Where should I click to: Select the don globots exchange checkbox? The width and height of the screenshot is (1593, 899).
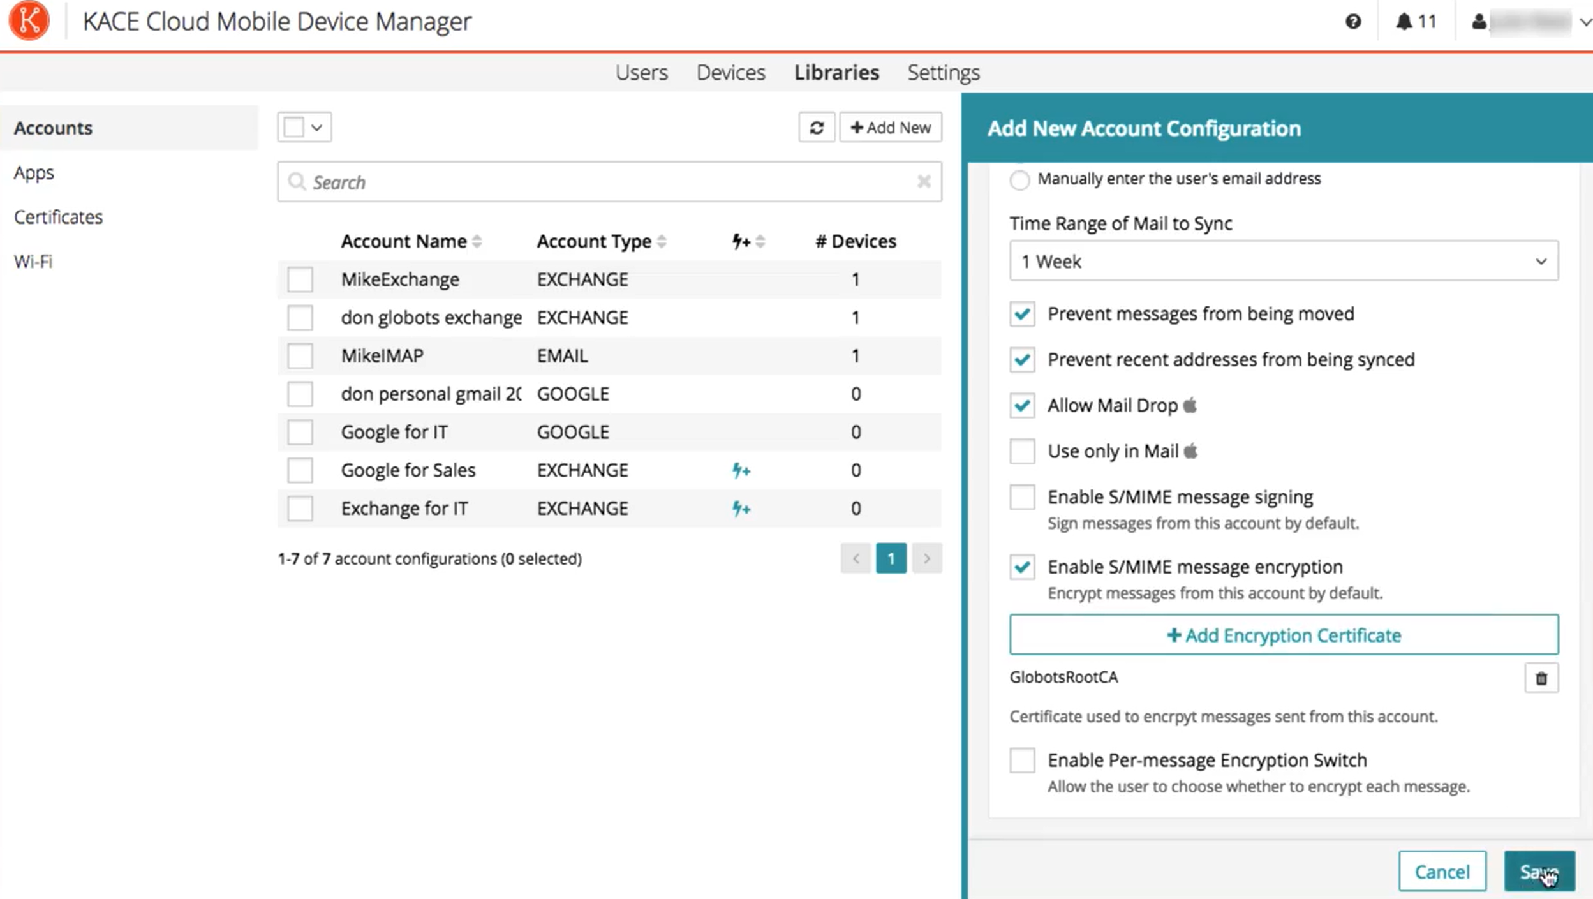[x=300, y=318]
